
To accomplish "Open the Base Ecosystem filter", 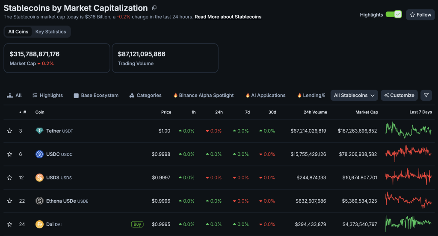I will tap(96, 96).
